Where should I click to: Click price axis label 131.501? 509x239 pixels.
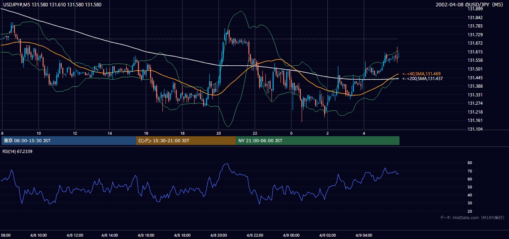pos(476,69)
